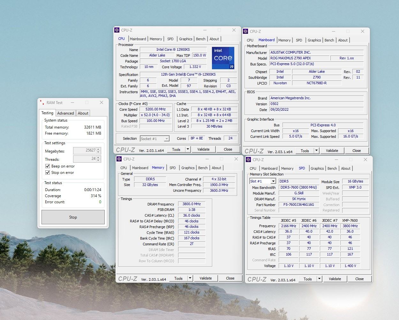Click the Coverage value 314 %
Image resolution: width=399 pixels, height=320 pixels.
(x=96, y=196)
